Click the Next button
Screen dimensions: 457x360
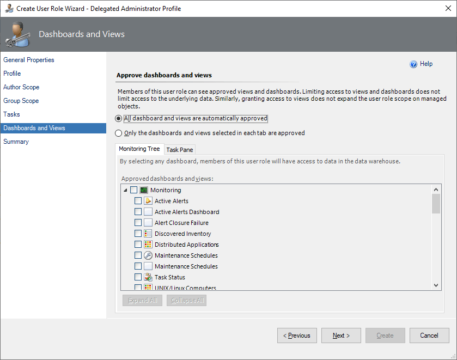[x=341, y=335]
